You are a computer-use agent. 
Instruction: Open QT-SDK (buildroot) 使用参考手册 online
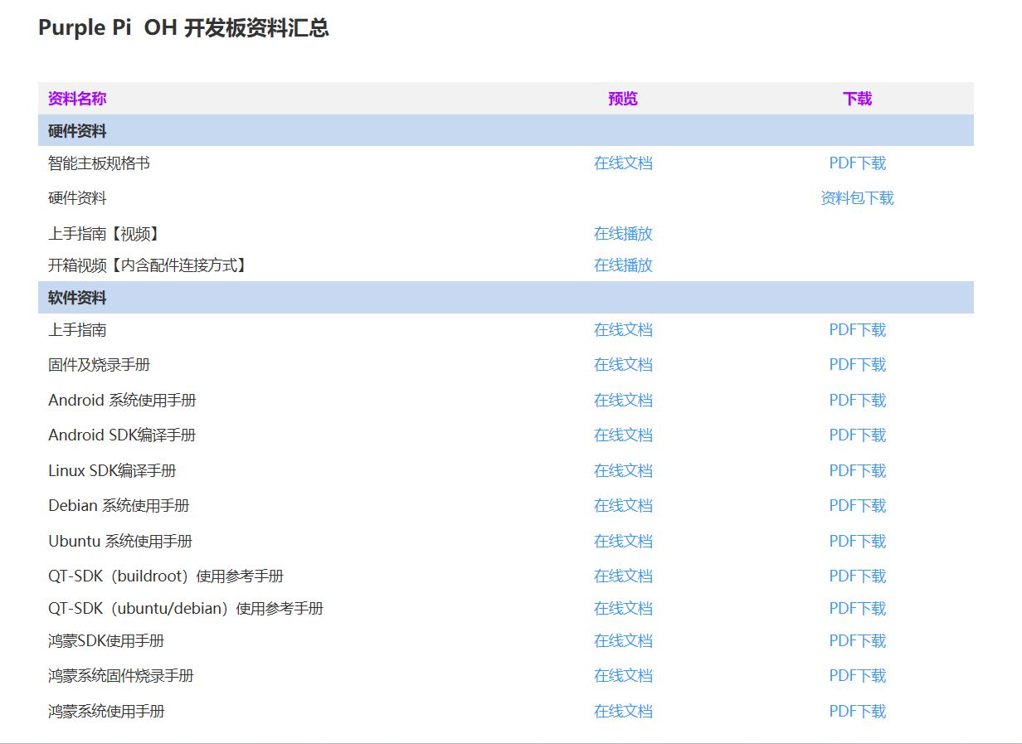[623, 575]
